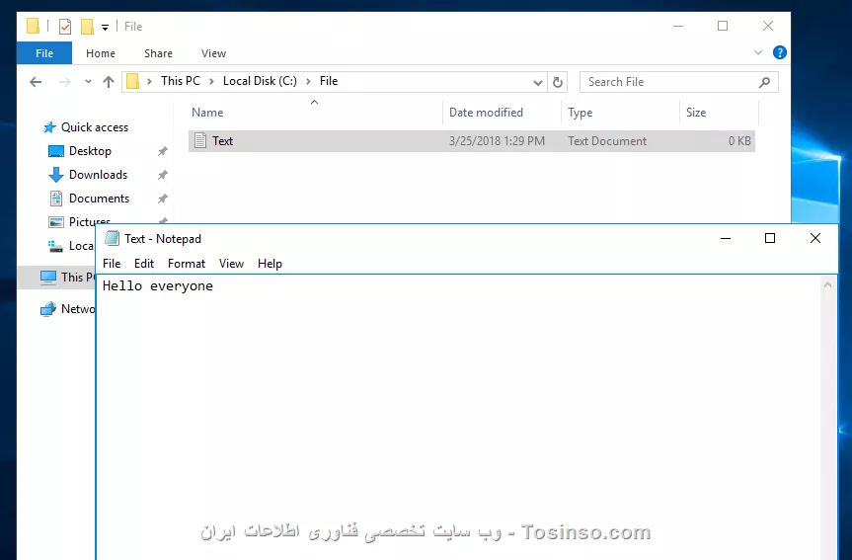Expand the chevron after This PC in address bar
Image resolution: width=852 pixels, height=560 pixels.
tap(212, 82)
